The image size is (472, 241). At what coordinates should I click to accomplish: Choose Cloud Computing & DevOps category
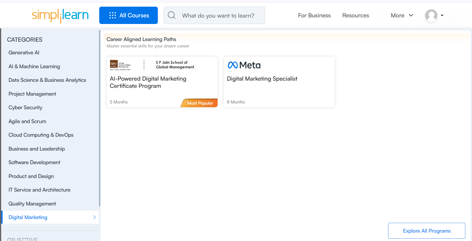click(x=41, y=135)
